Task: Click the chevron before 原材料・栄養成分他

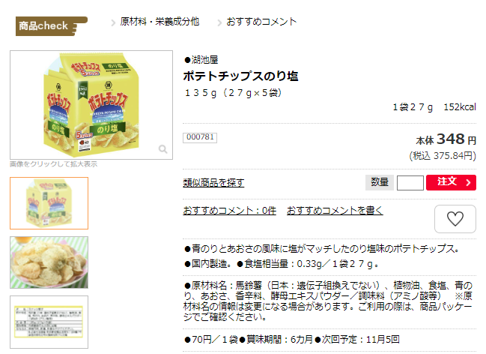Action: pos(113,22)
